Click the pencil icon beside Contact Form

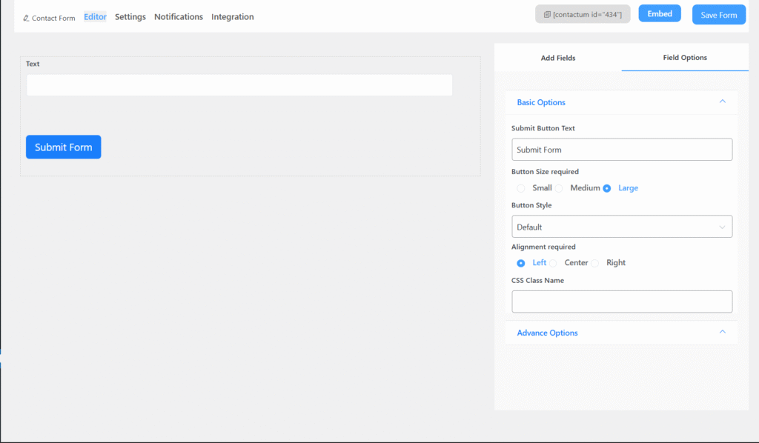point(27,18)
